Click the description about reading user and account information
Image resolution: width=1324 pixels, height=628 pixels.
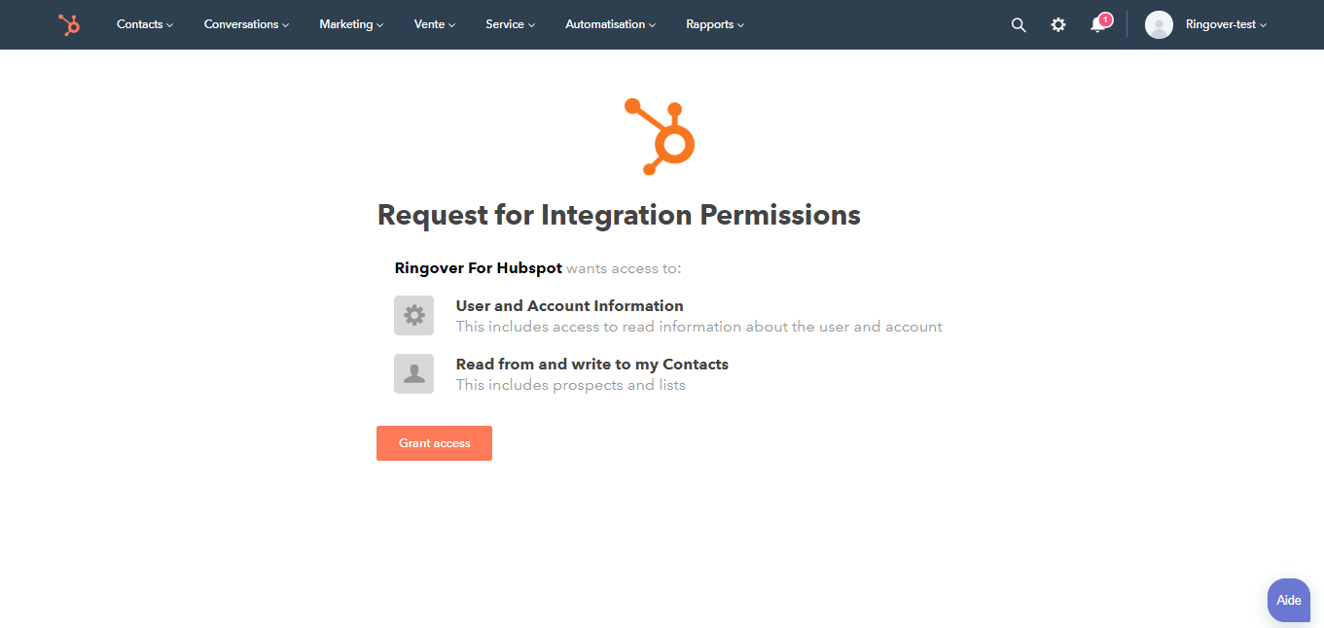(698, 327)
